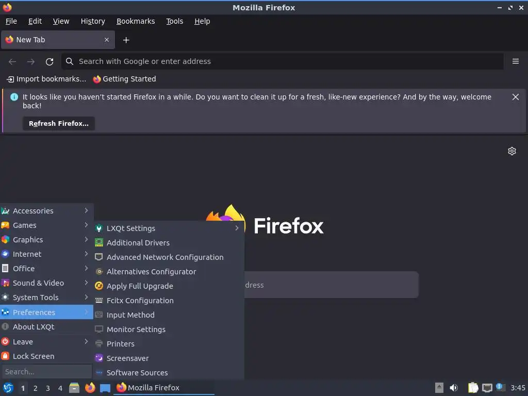Click the Games category icon
The image size is (528, 396).
pyautogui.click(x=5, y=225)
